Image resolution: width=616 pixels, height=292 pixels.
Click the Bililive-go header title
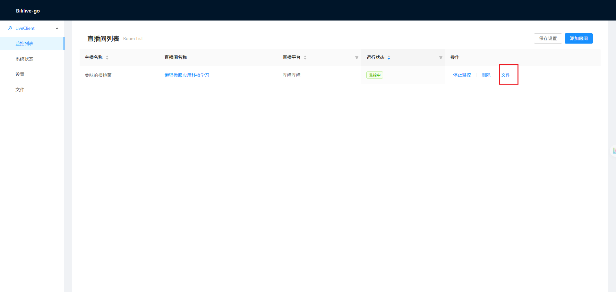[28, 11]
